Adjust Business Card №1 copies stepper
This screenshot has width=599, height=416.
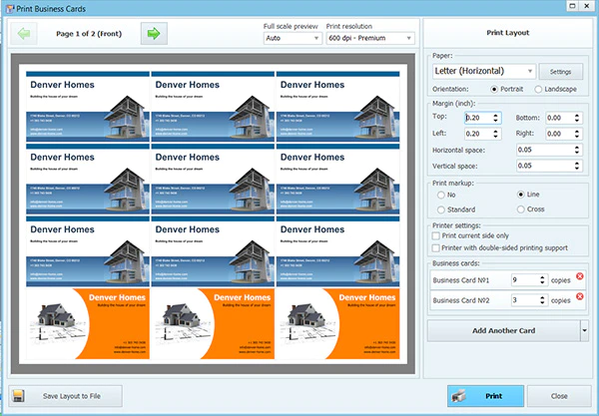pos(542,280)
